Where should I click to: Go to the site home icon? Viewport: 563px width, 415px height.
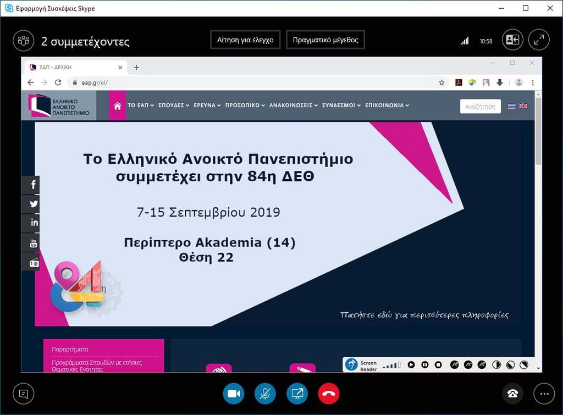118,106
